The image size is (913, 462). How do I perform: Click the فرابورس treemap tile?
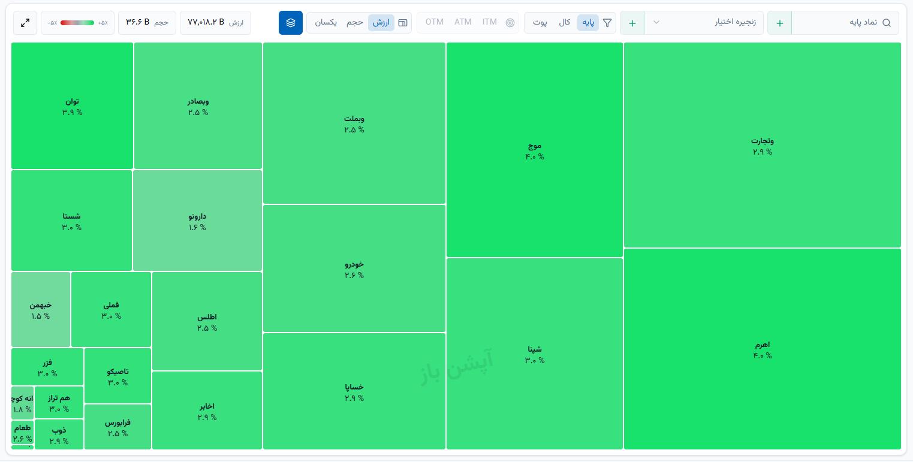pos(117,427)
